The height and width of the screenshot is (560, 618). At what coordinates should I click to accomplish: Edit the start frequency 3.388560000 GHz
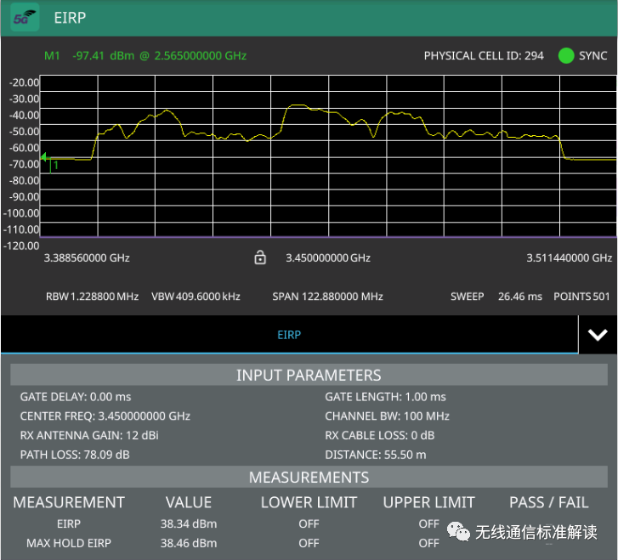pos(87,258)
